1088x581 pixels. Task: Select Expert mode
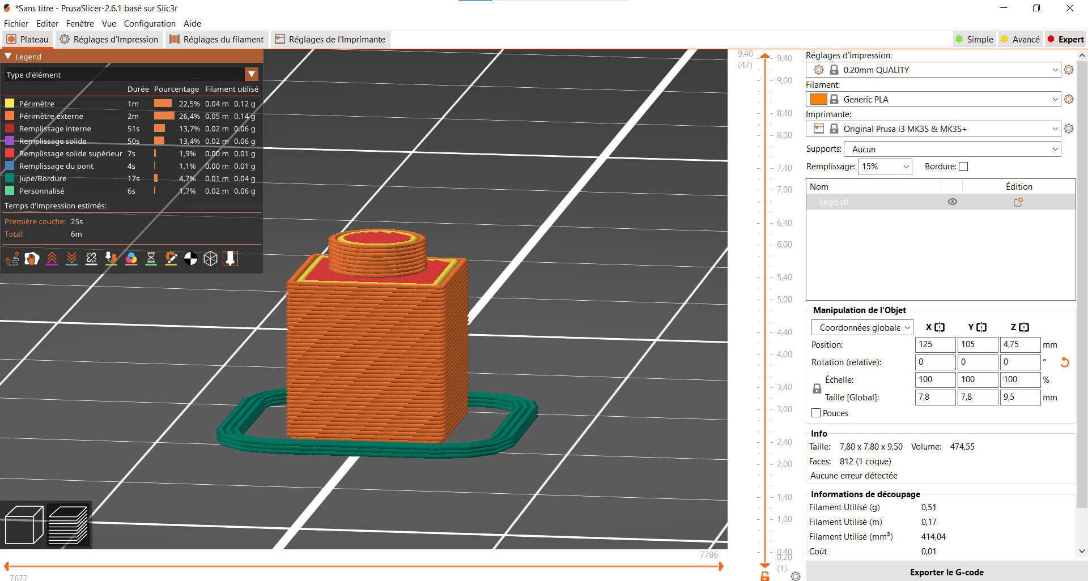click(x=1065, y=39)
